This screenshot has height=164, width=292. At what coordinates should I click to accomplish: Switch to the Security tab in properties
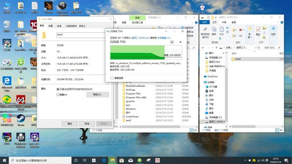pos(59,26)
